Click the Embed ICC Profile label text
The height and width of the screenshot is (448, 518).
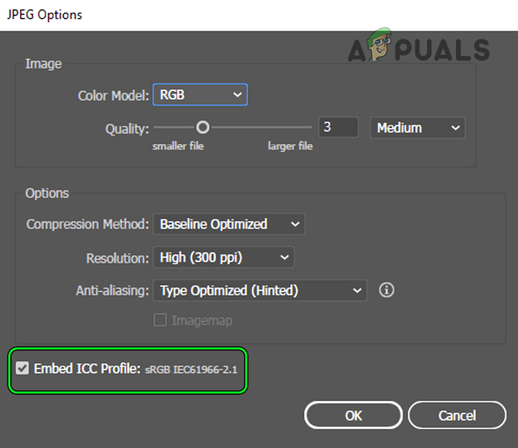coord(87,369)
